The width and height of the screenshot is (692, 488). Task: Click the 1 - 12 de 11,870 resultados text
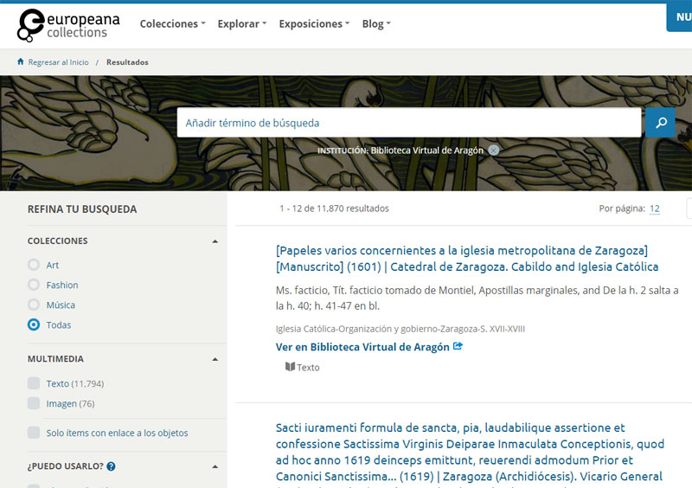(x=334, y=209)
